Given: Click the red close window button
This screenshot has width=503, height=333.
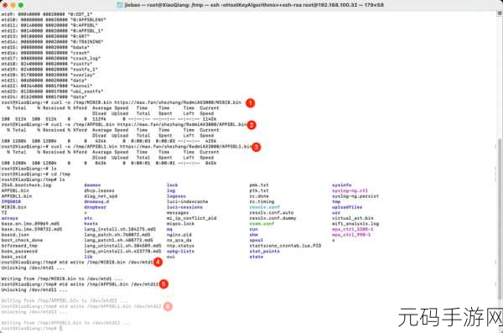Looking at the screenshot, I should click(5, 5).
